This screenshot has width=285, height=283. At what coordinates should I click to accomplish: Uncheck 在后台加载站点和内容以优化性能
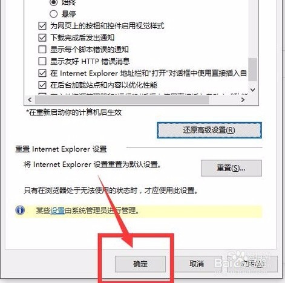(42, 85)
